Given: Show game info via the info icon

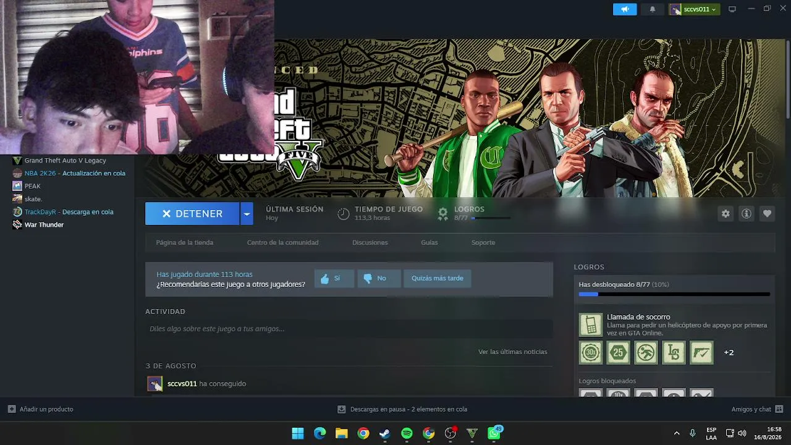Looking at the screenshot, I should coord(747,214).
